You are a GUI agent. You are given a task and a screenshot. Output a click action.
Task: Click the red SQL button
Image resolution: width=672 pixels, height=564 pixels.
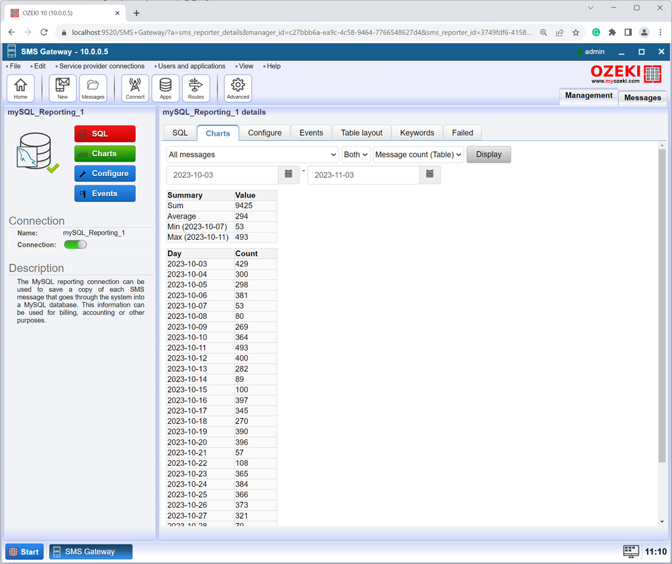[x=105, y=134]
